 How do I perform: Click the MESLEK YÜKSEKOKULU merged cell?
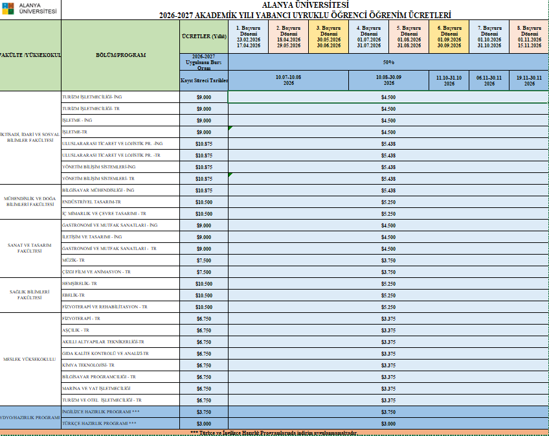[30, 360]
